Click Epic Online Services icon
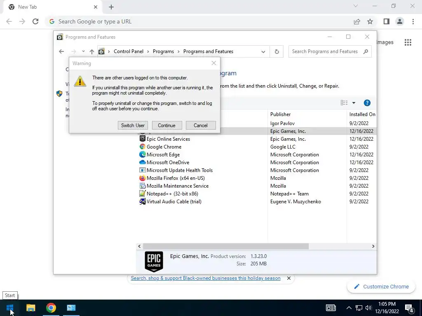The width and height of the screenshot is (422, 316). (142, 139)
